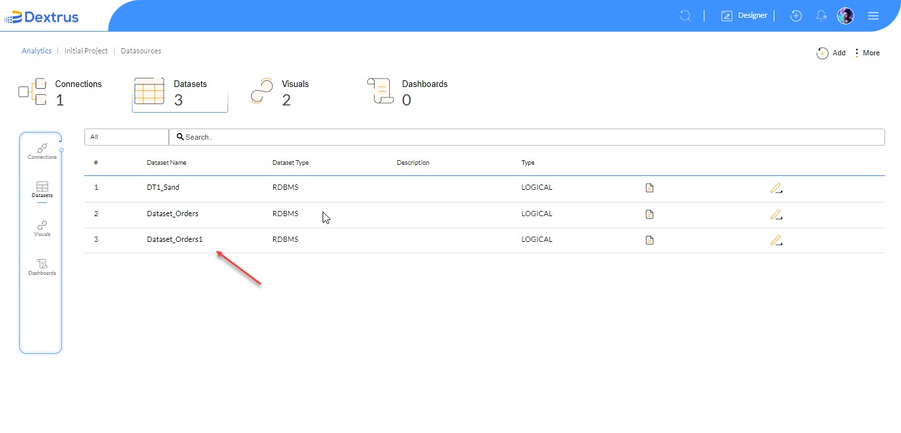Click the magnifier icon in search bar
This screenshot has height=433, width=901.
click(180, 137)
